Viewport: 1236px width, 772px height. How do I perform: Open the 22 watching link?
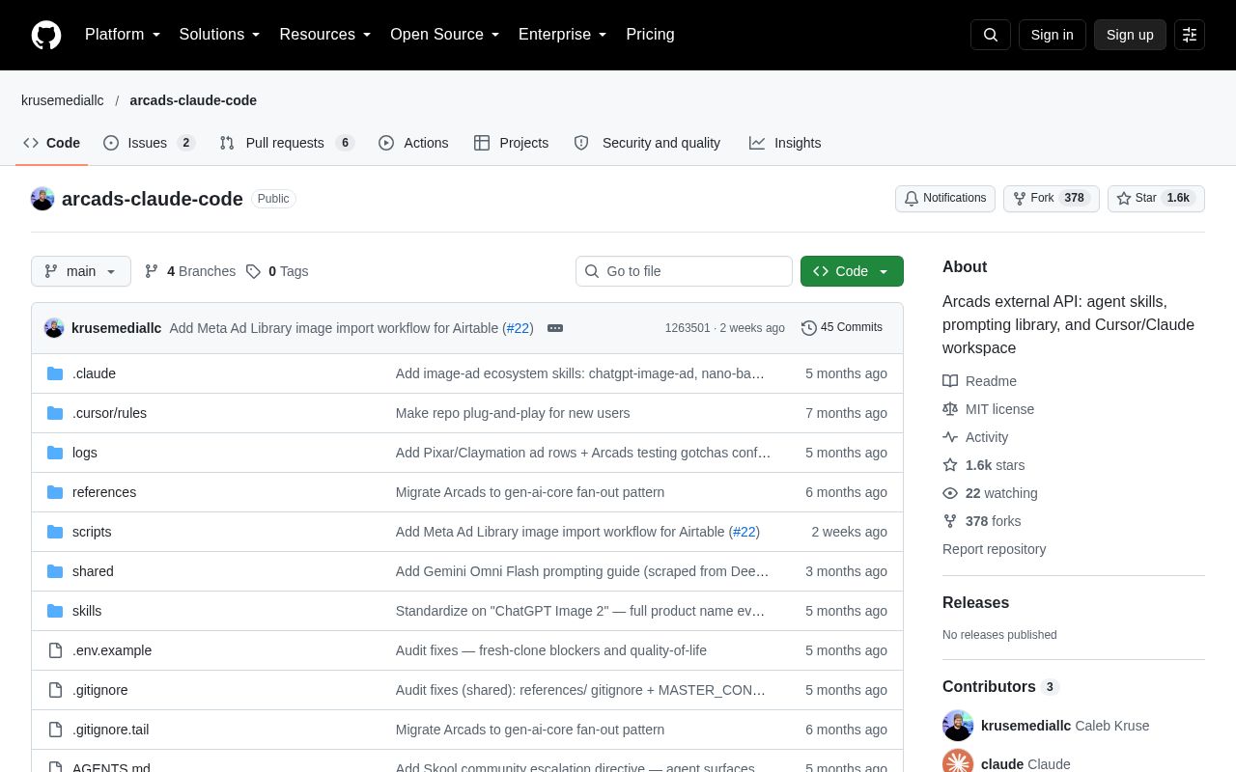tap(990, 493)
